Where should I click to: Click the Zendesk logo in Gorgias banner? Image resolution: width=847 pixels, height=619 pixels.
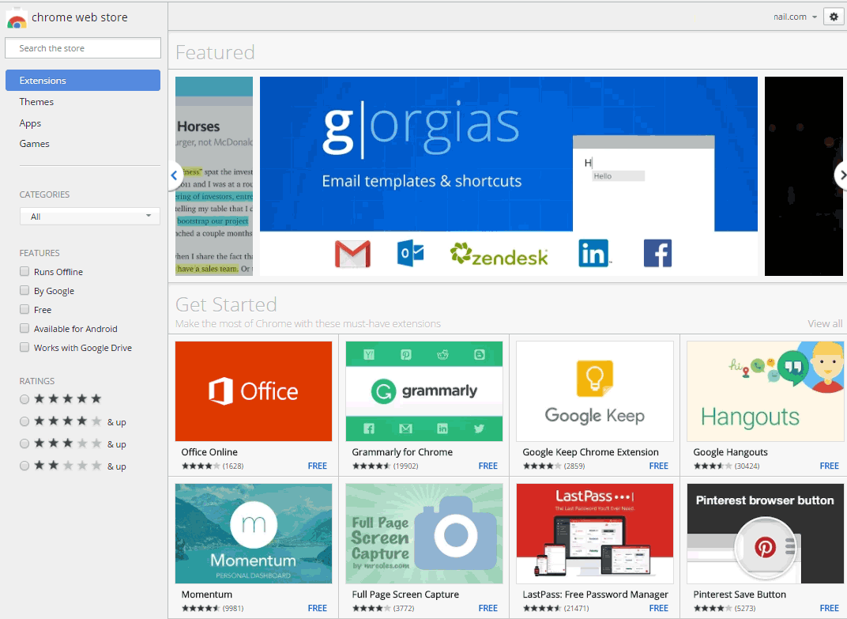tap(499, 254)
